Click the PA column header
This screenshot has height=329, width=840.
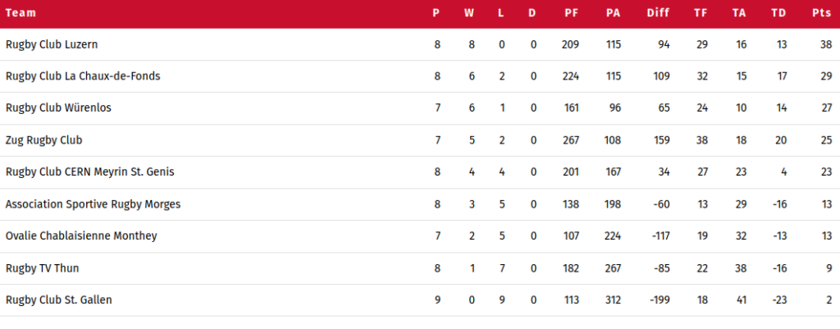click(x=614, y=13)
